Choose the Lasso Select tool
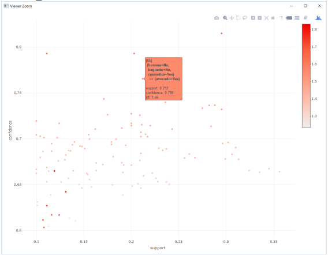 245,18
